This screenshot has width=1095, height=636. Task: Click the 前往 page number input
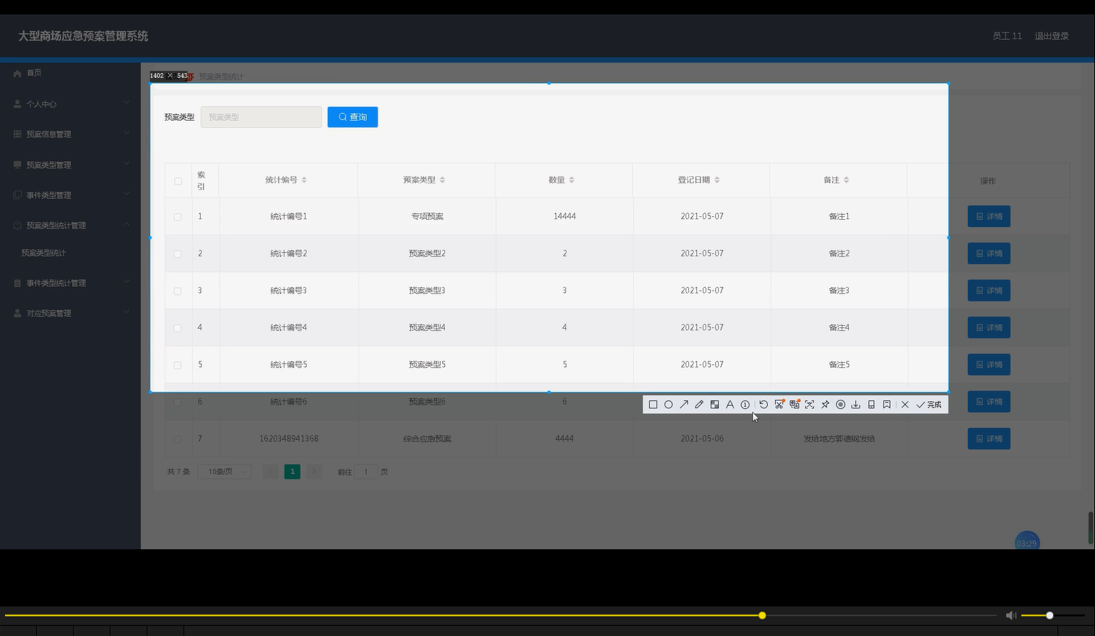pyautogui.click(x=366, y=472)
